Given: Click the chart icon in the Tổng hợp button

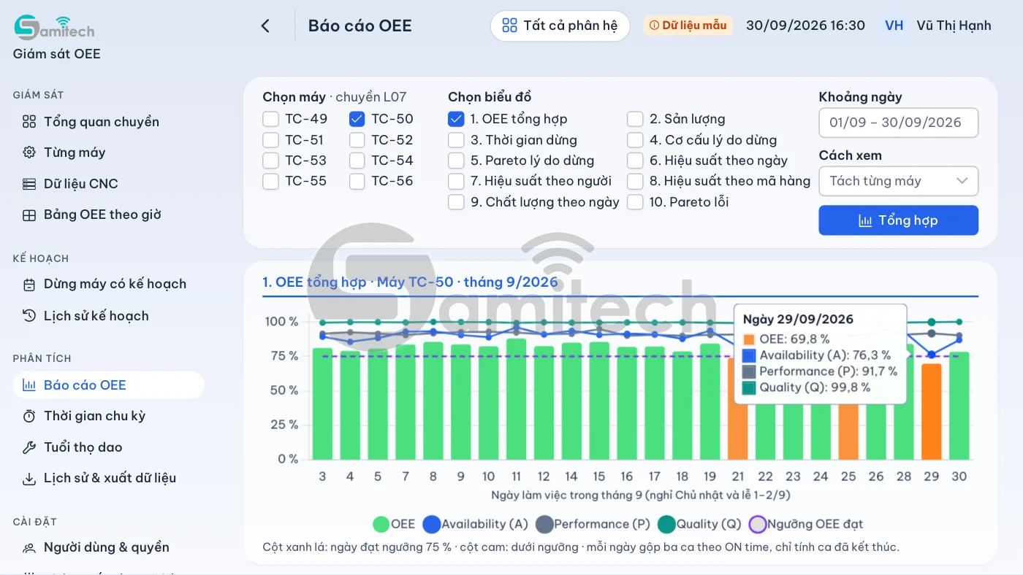Looking at the screenshot, I should click(865, 220).
